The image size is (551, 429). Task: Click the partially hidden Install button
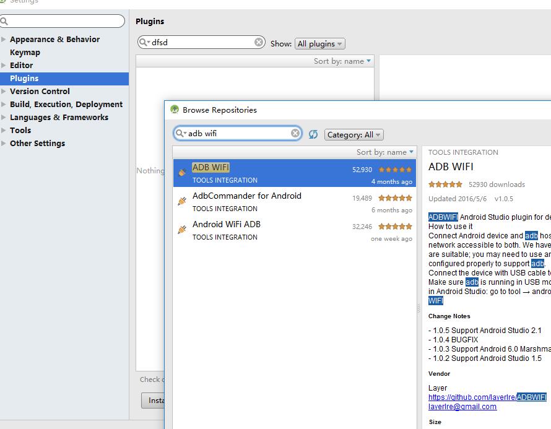pyautogui.click(x=153, y=400)
